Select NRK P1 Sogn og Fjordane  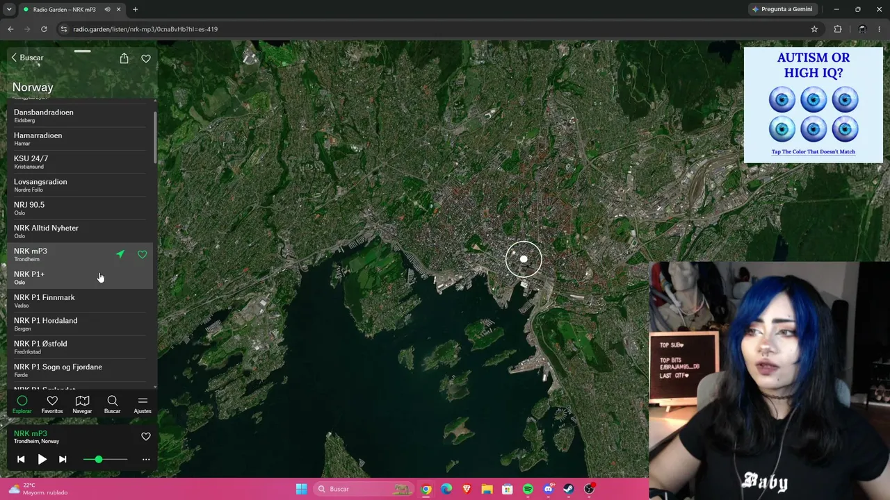click(80, 371)
